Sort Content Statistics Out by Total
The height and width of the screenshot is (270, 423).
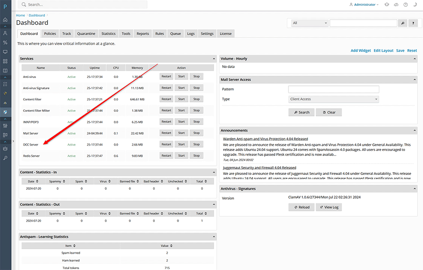[x=202, y=214]
